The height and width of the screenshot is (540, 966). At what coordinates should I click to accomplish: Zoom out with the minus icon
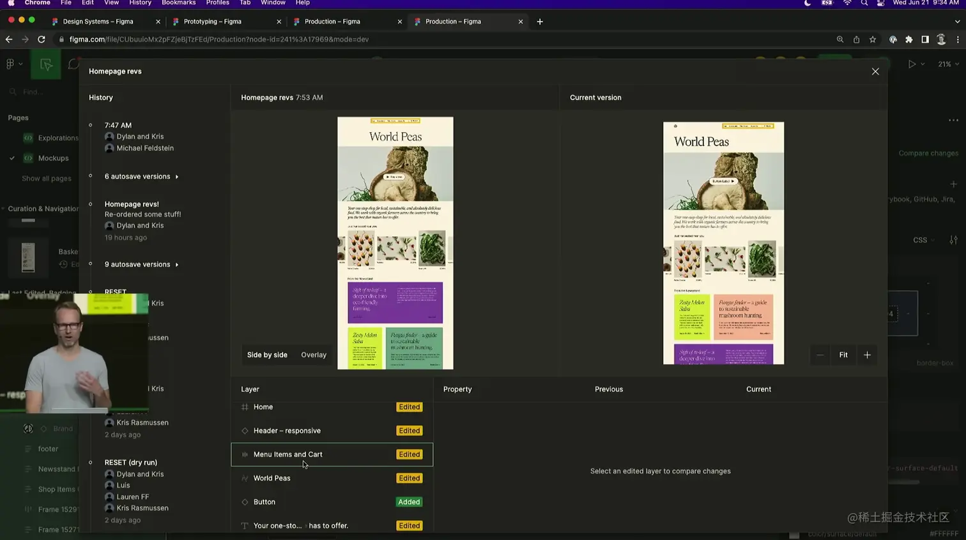[x=820, y=355]
